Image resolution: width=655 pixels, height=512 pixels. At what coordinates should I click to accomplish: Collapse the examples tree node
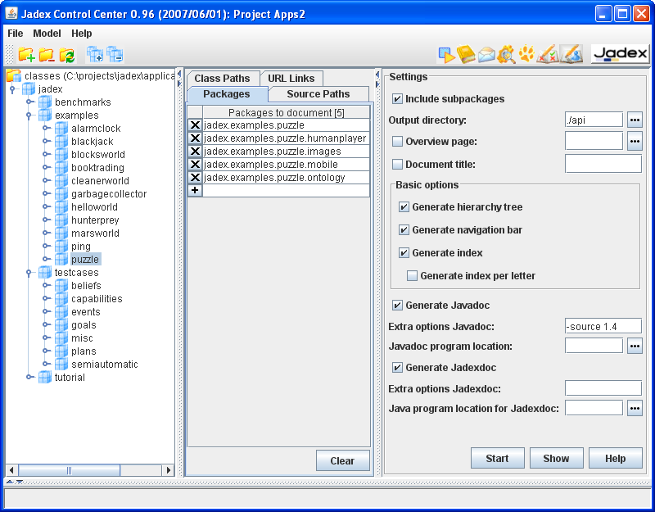click(29, 116)
